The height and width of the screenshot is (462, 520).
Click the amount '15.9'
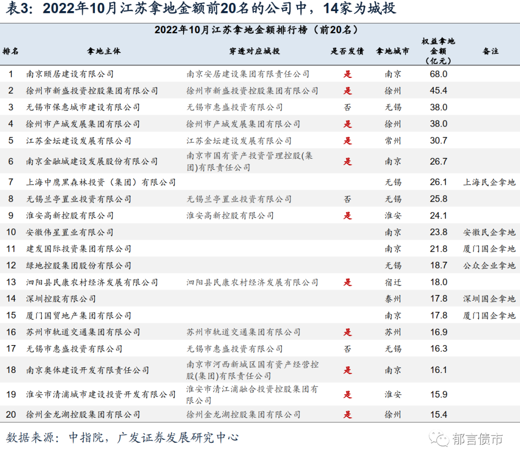coord(439,395)
